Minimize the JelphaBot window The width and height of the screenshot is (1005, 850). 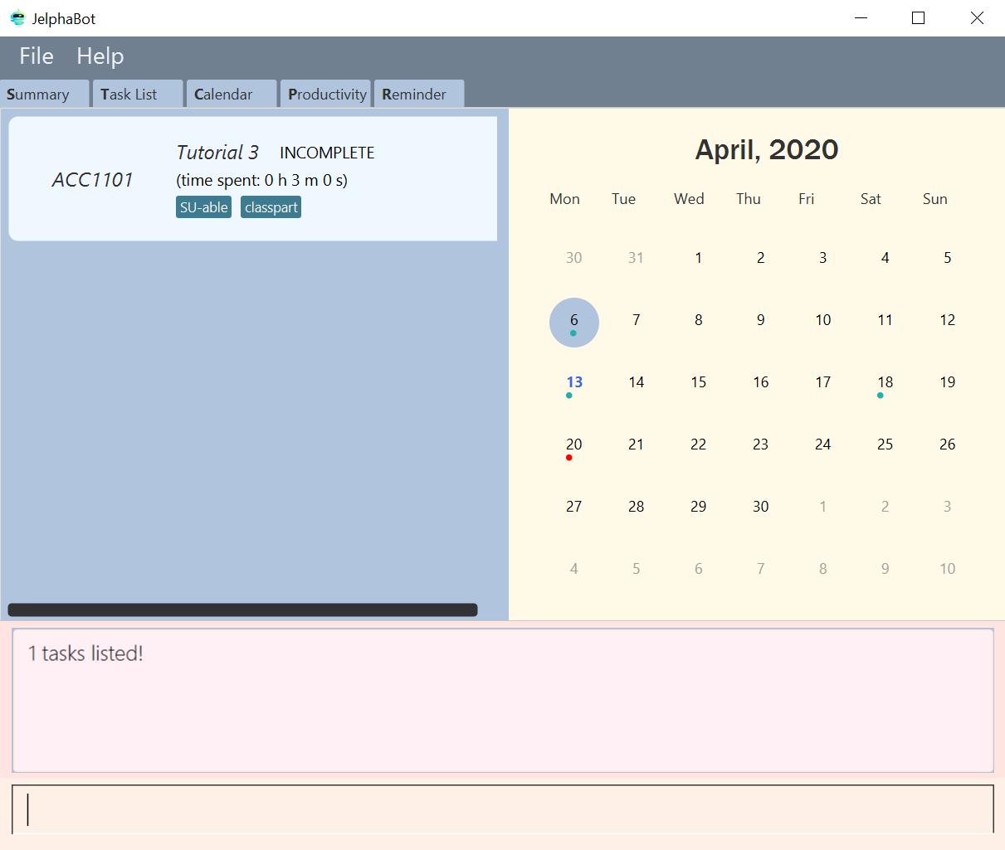(861, 18)
